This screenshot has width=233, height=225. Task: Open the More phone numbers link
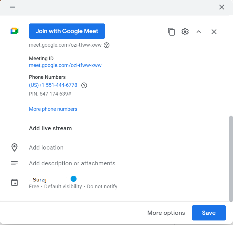point(53,109)
